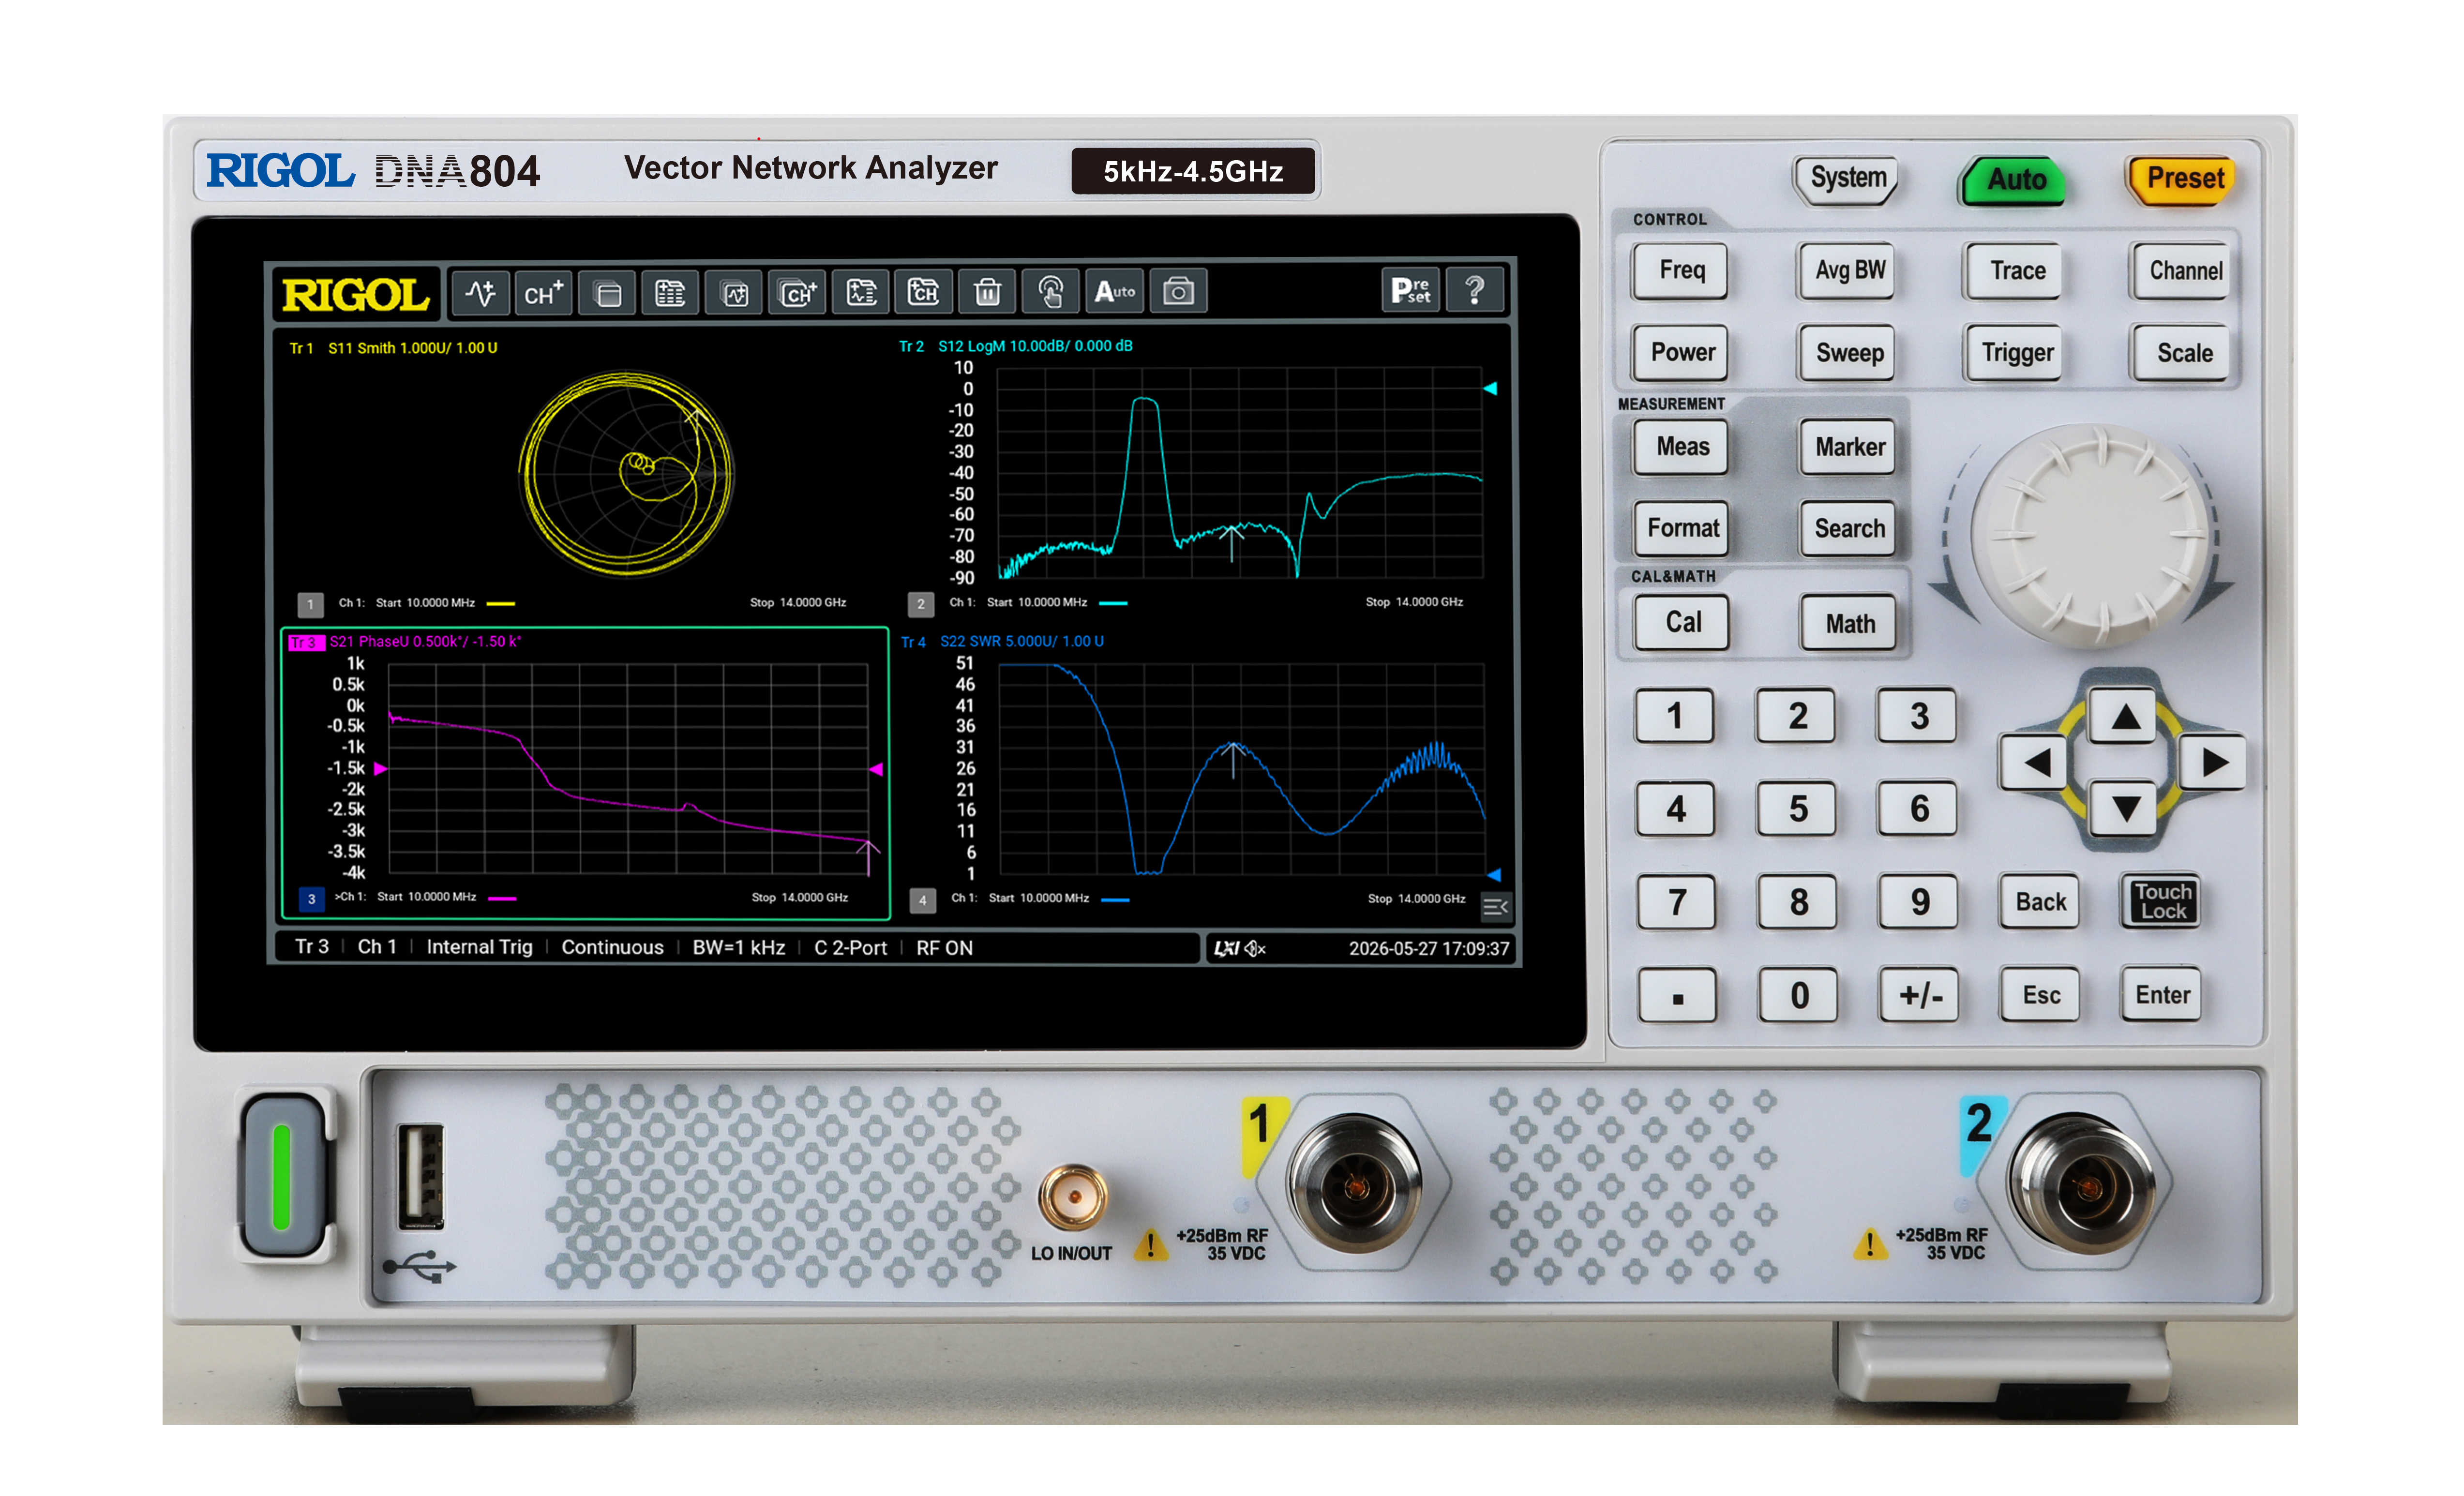Toggle the green power button

click(283, 1175)
